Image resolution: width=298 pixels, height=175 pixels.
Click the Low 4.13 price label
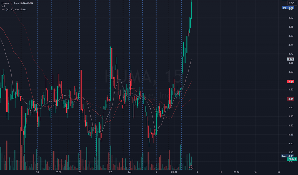(x=288, y=156)
